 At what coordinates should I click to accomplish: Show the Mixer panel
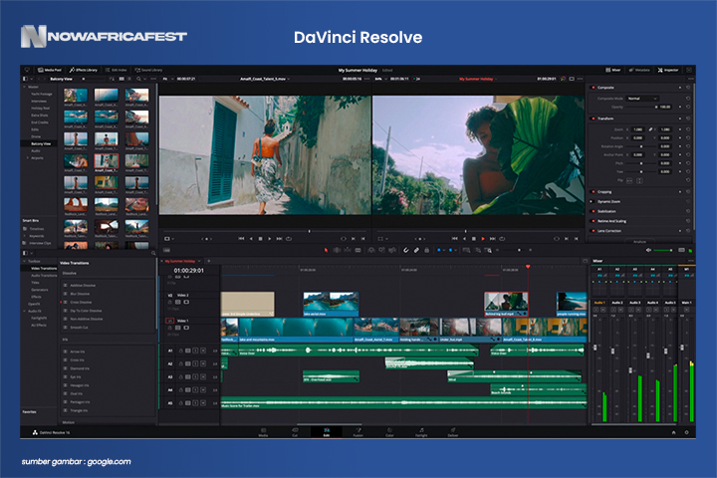[613, 70]
